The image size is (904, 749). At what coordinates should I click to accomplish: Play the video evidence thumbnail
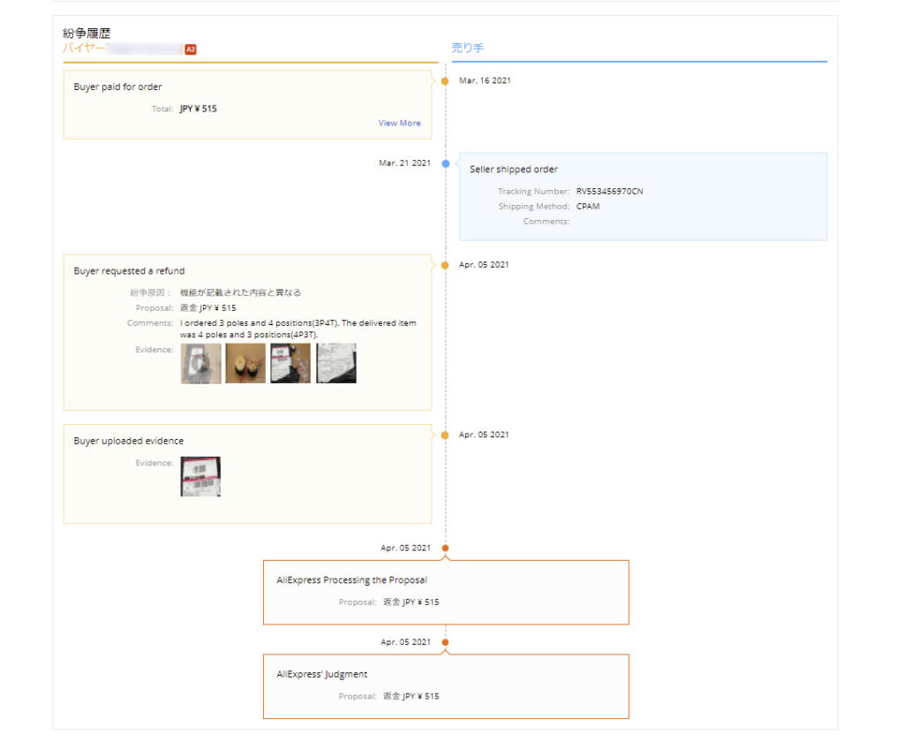point(200,363)
